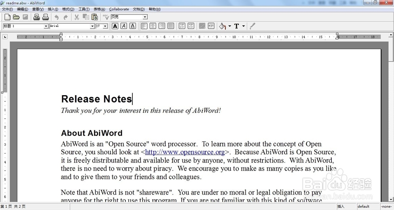The image size is (394, 210).
Task: Click the tab-stop type selector on ruler
Action: [5, 37]
